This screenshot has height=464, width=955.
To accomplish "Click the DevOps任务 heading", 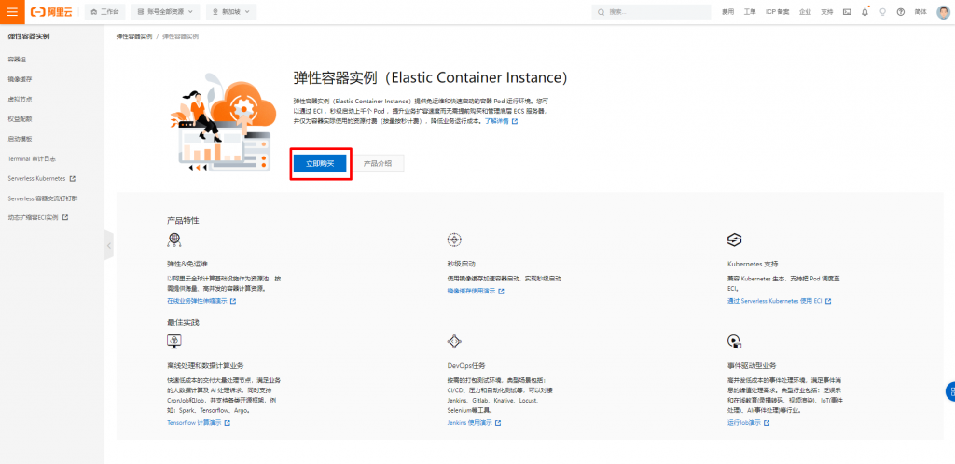I will [466, 365].
